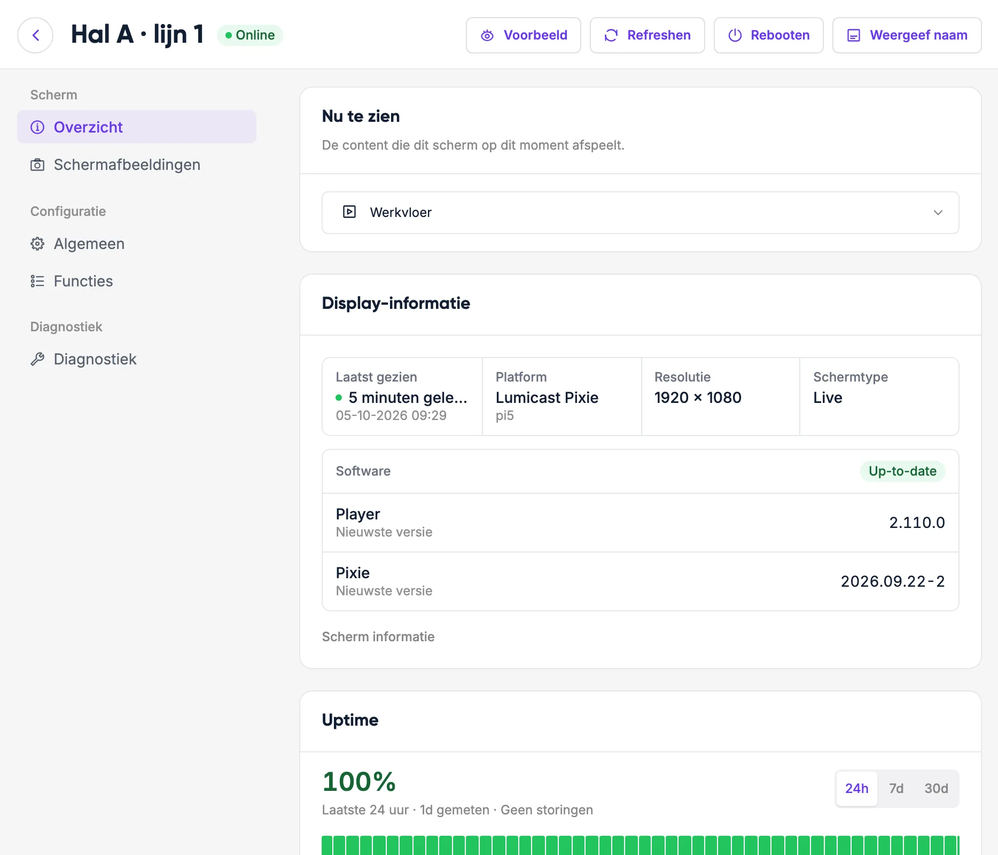Image resolution: width=998 pixels, height=855 pixels.
Task: Open Algemeen configuration
Action: (137, 244)
